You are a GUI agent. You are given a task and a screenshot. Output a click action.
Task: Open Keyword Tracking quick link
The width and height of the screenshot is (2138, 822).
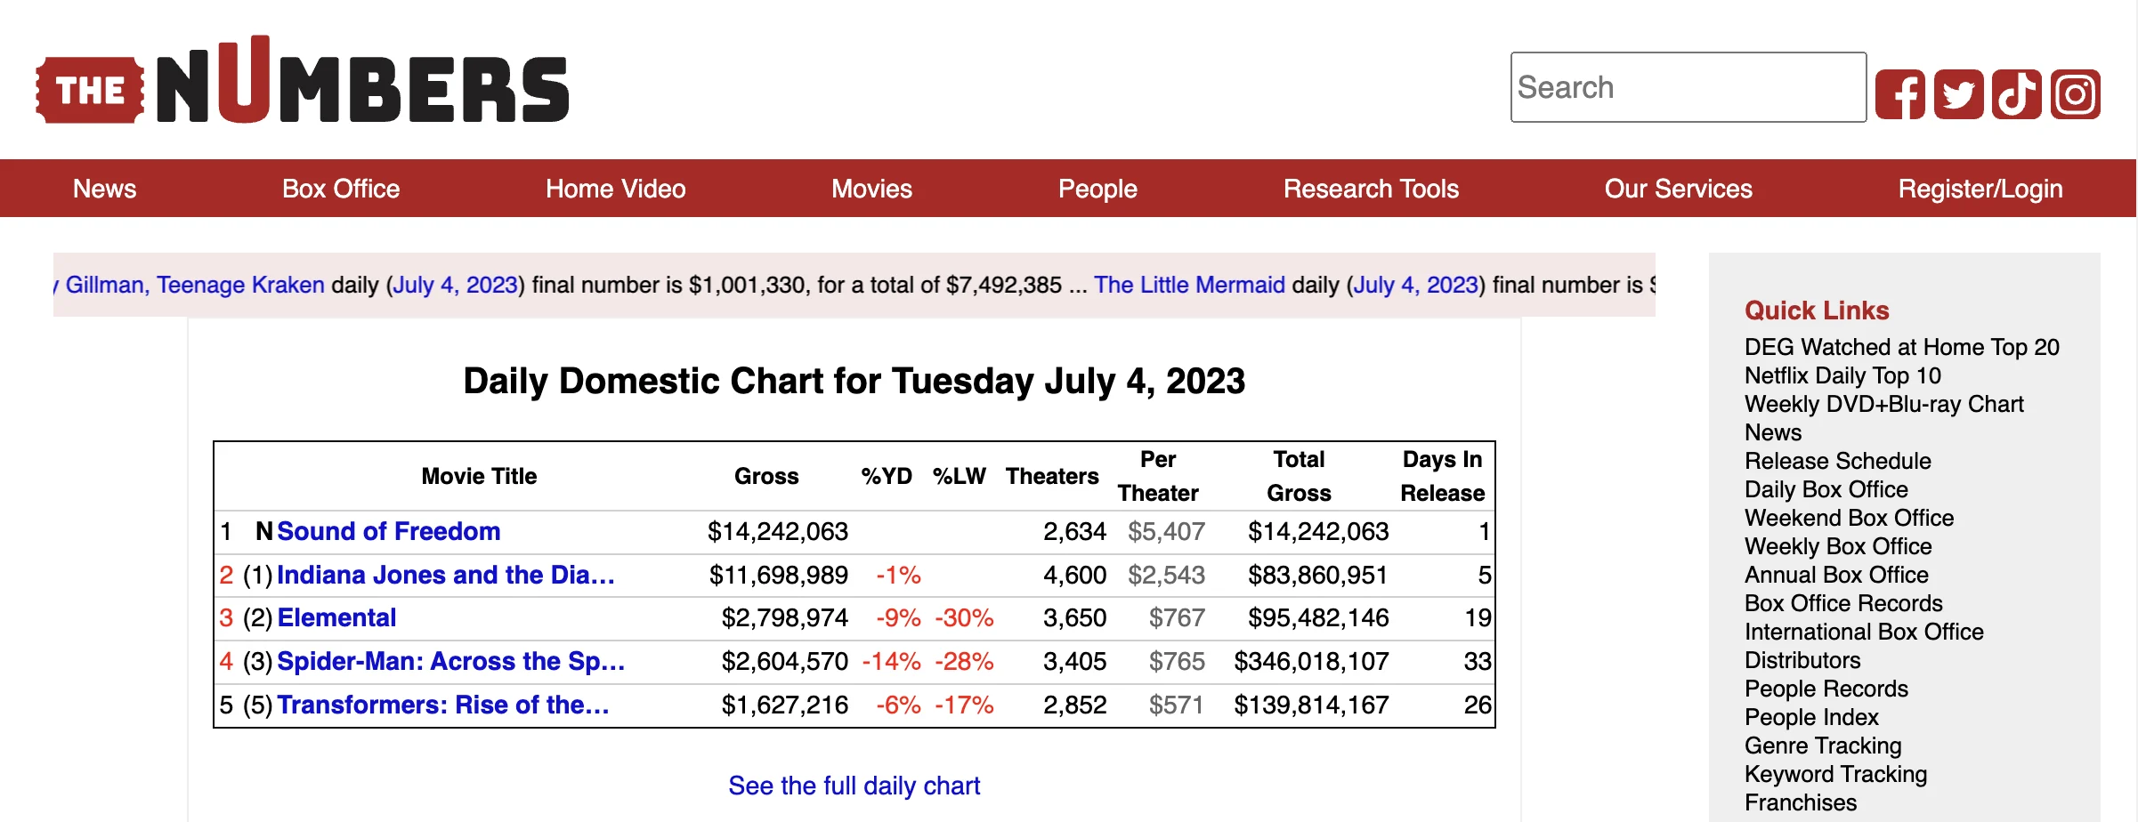click(x=1835, y=774)
